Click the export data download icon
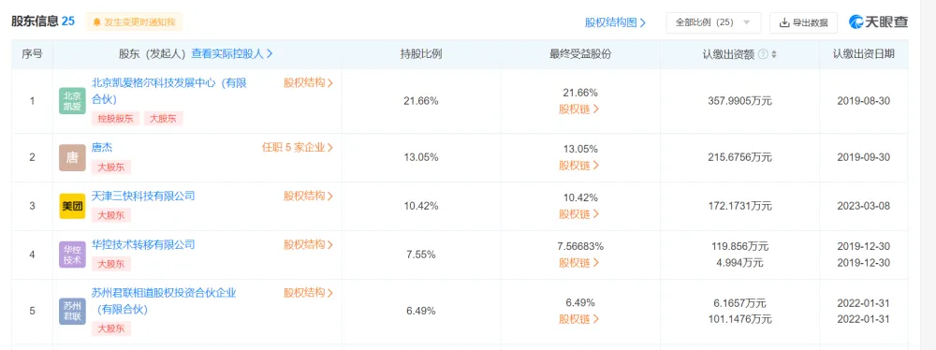This screenshot has width=936, height=350. [784, 22]
